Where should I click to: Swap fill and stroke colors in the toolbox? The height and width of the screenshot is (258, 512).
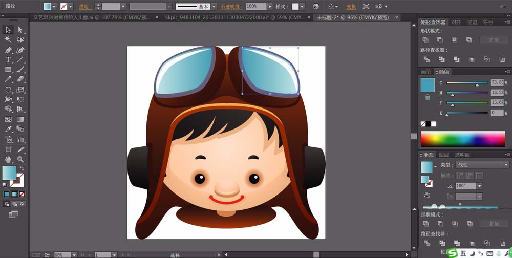pyautogui.click(x=22, y=168)
